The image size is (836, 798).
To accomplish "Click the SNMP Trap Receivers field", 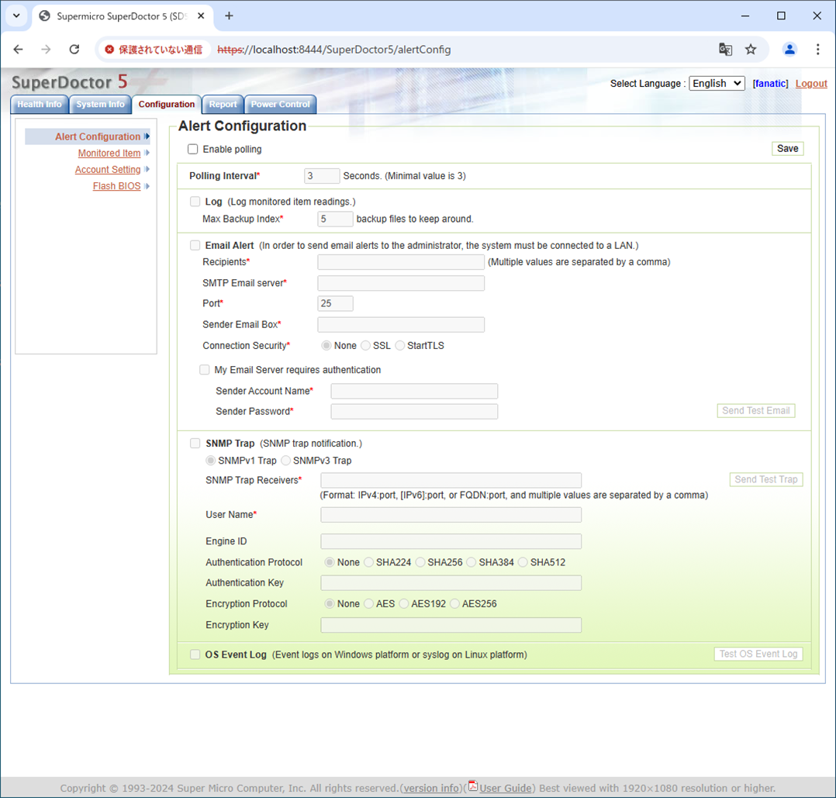I will pyautogui.click(x=451, y=480).
